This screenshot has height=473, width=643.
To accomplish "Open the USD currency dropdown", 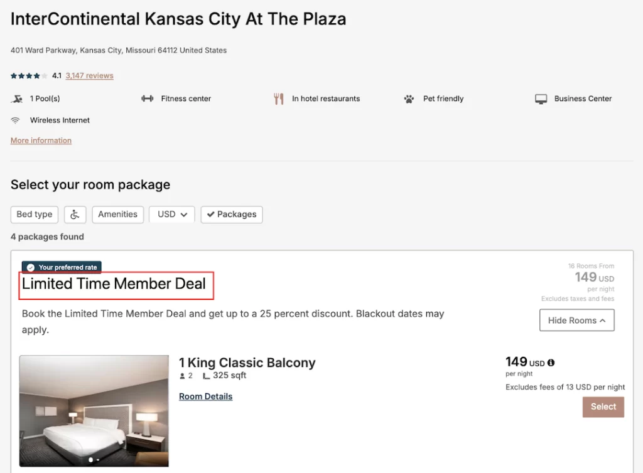I will pos(172,215).
